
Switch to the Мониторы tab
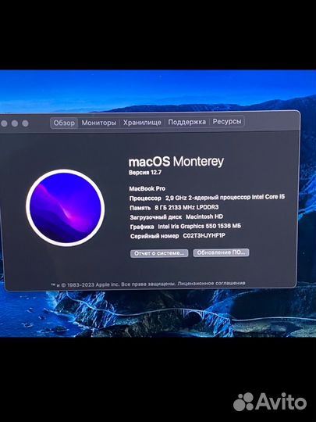click(x=99, y=123)
